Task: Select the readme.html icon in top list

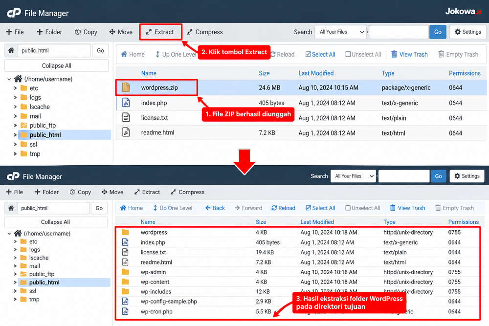Action: pos(126,132)
